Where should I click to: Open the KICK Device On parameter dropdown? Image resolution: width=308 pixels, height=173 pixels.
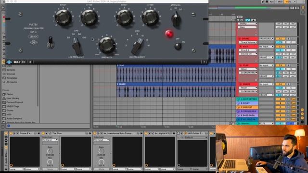pos(248,54)
